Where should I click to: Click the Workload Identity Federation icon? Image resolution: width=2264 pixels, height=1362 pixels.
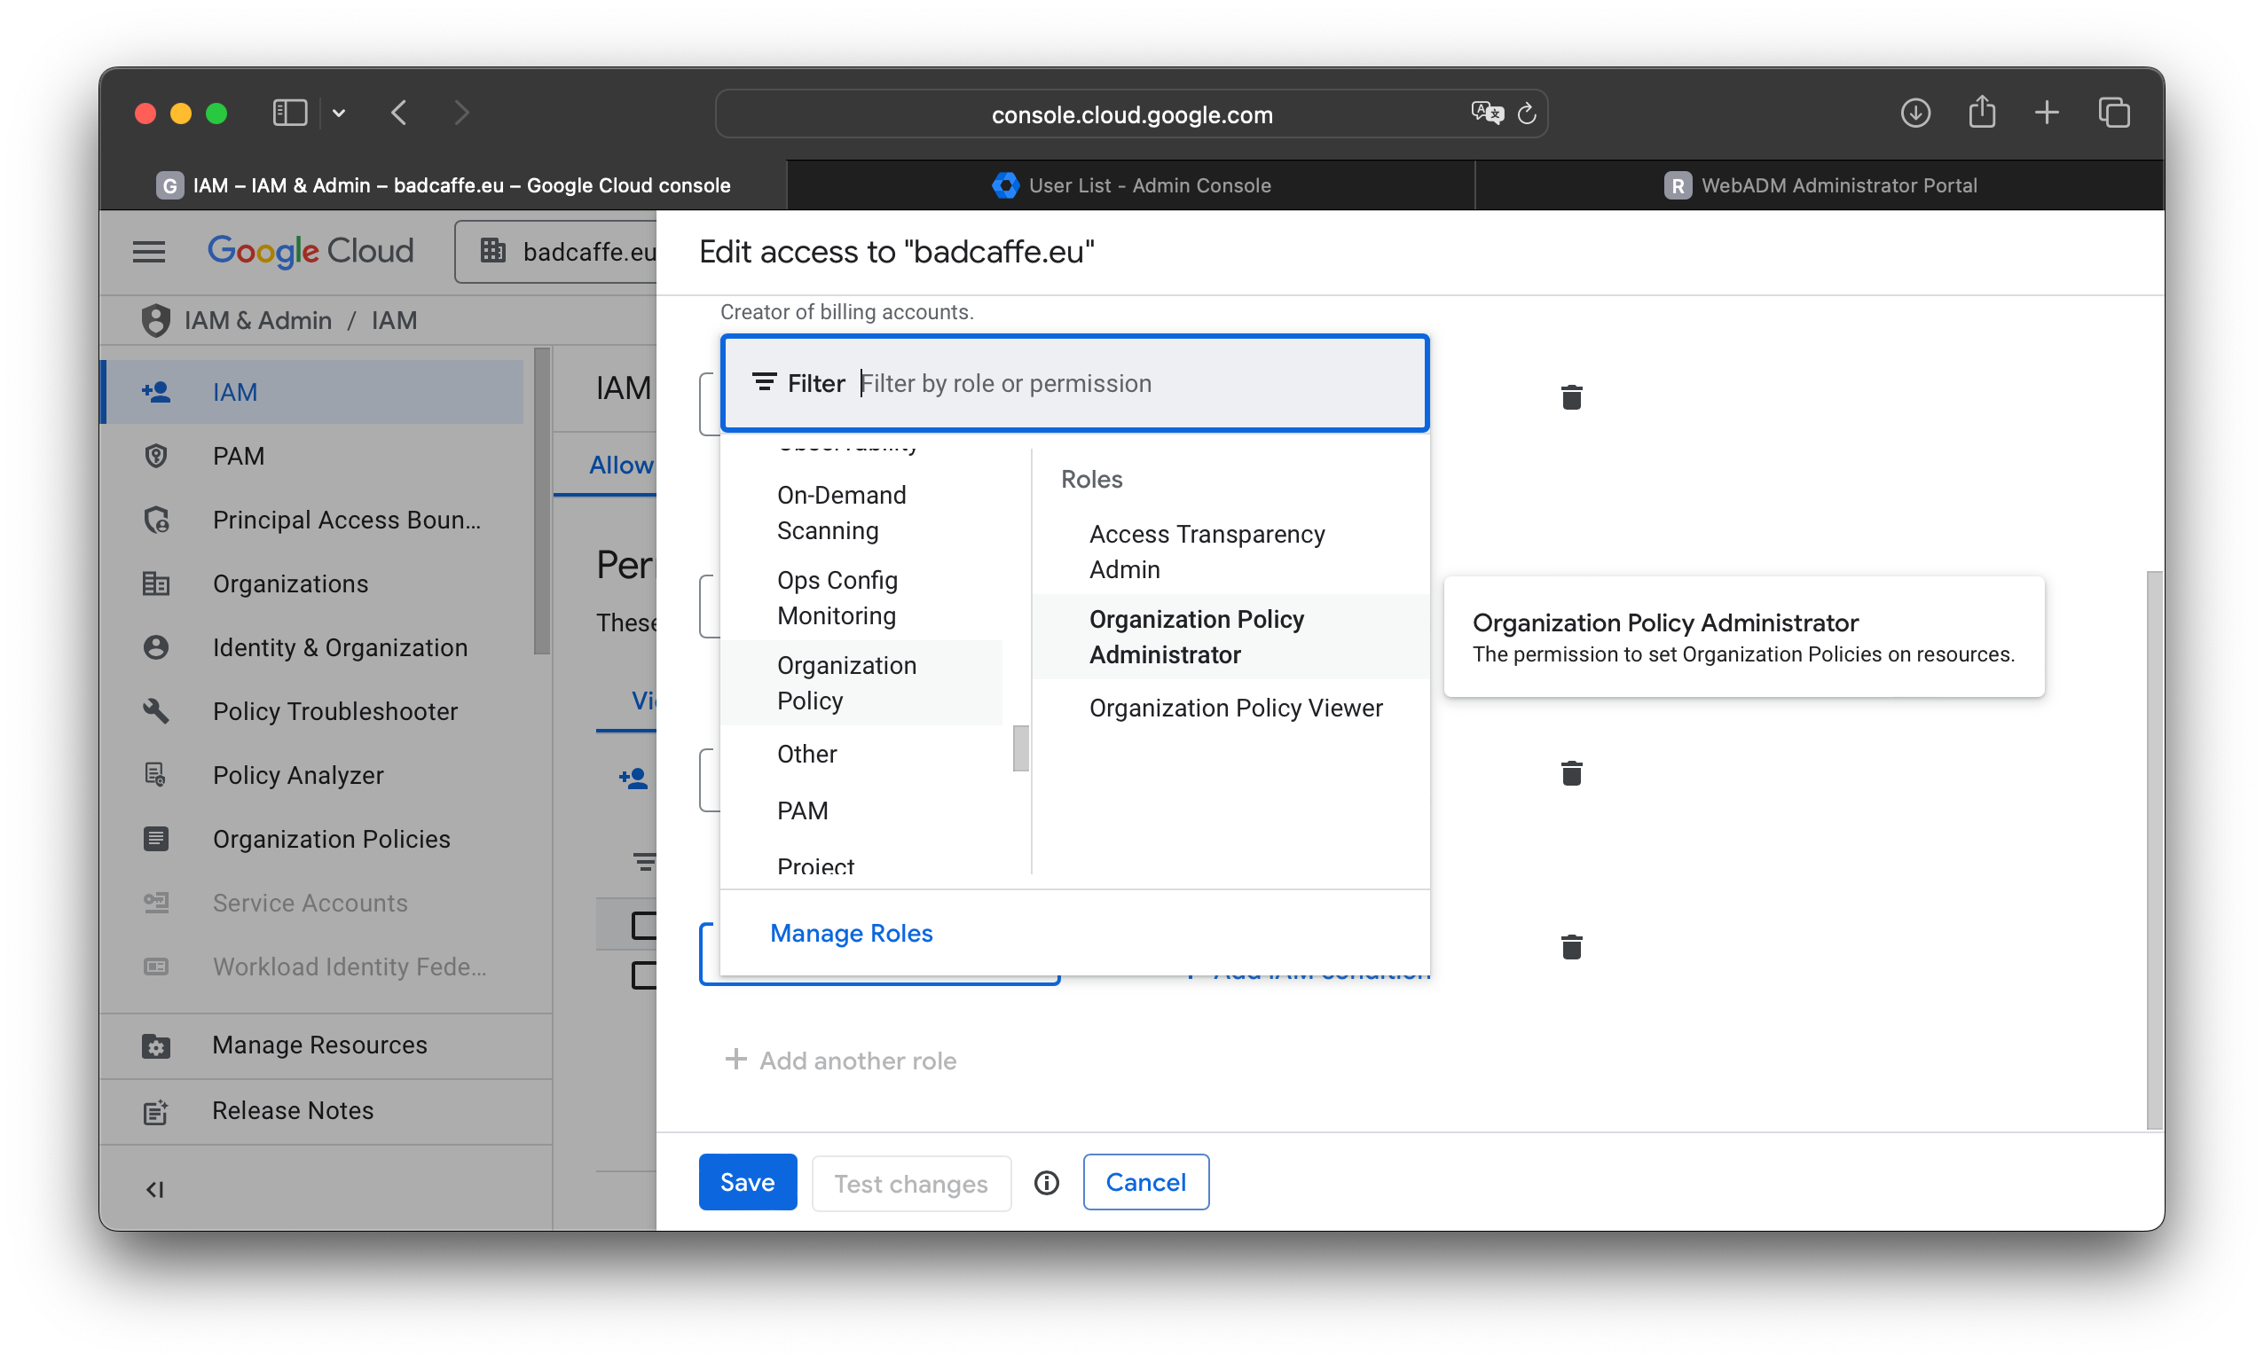click(x=156, y=967)
